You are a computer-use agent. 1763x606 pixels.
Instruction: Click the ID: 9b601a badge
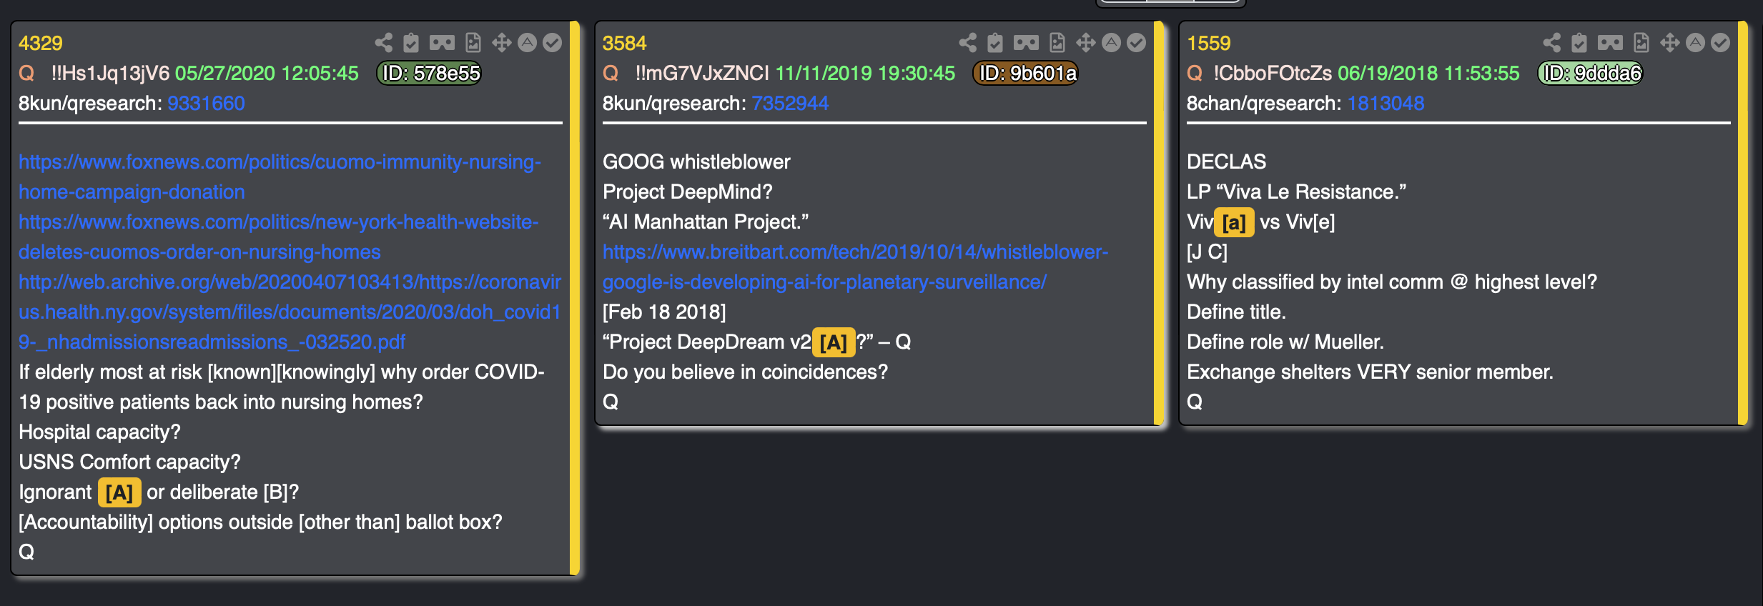pos(1026,73)
